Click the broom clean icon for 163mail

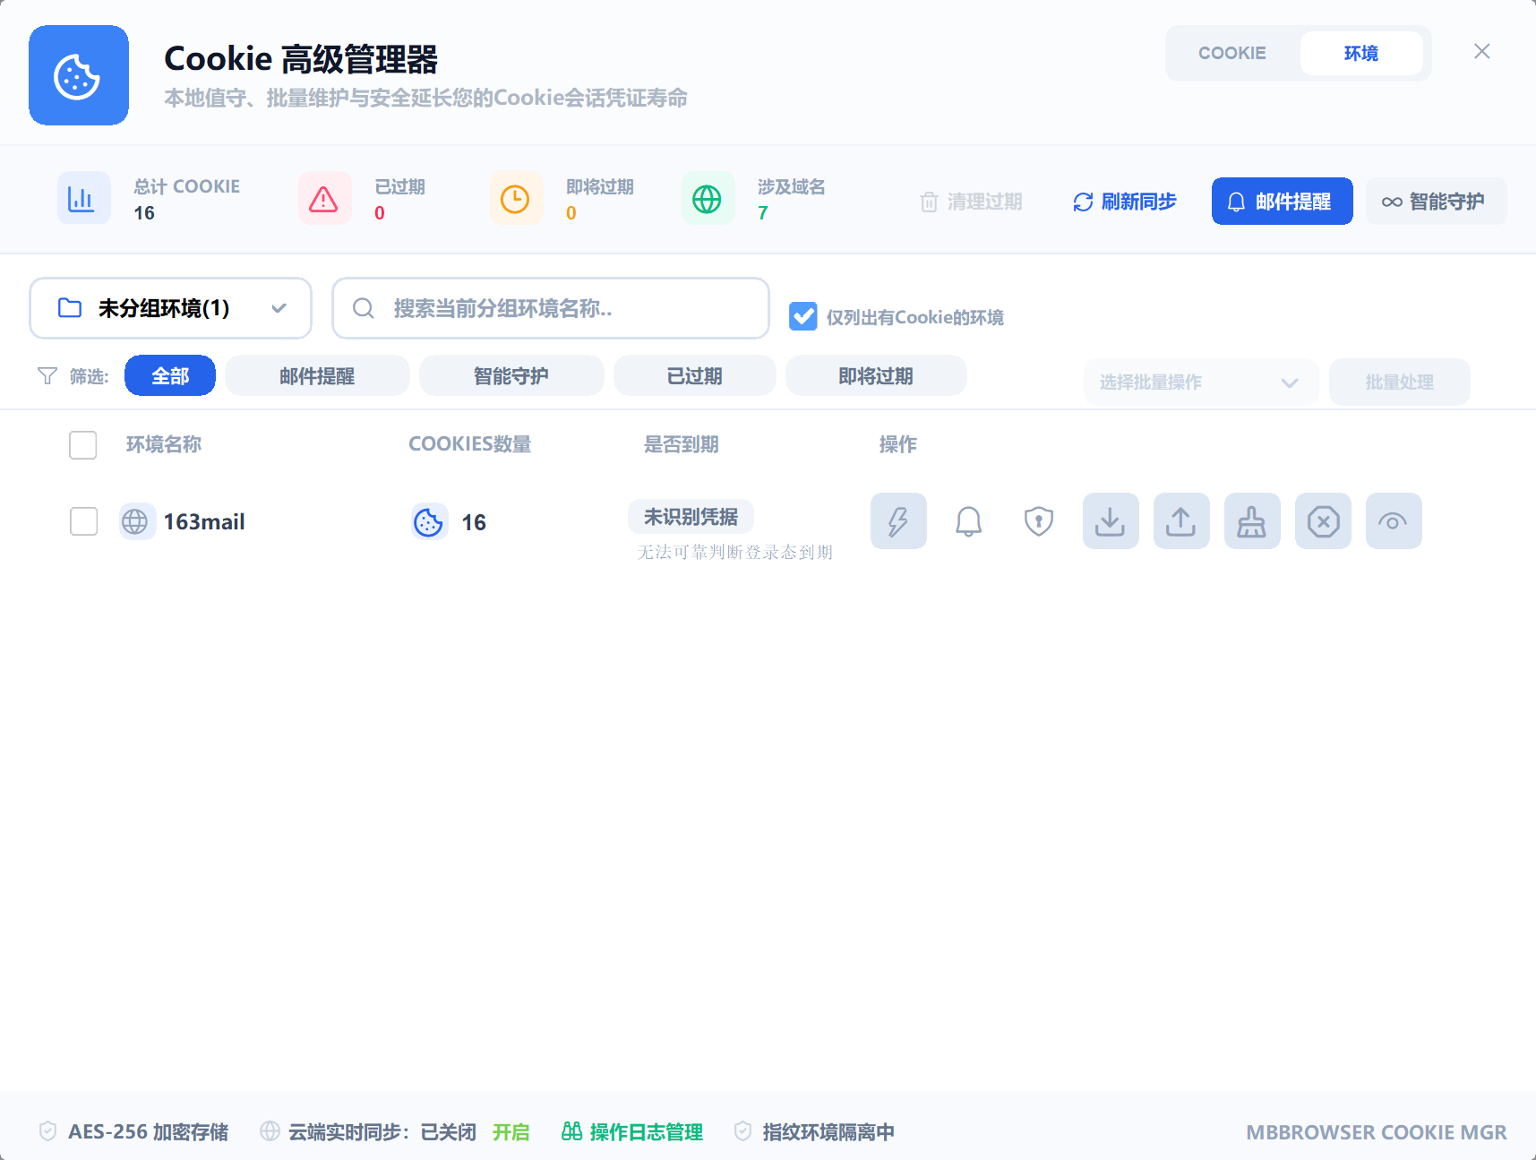pyautogui.click(x=1252, y=520)
